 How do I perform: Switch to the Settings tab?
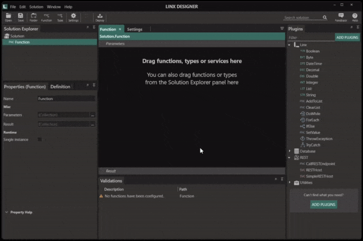[135, 29]
